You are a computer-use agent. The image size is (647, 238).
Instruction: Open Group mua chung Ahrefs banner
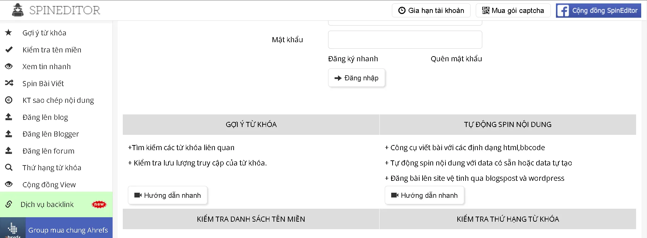56,228
